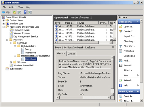This screenshot has width=144, height=107.
Task: Open the Help question-mark toolbar icon
Action: pos(25,12)
